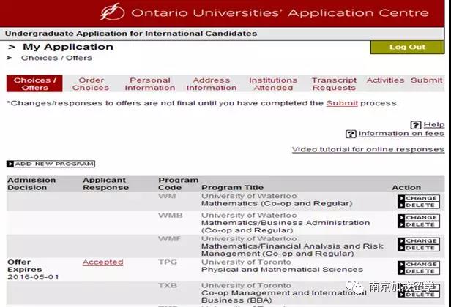The height and width of the screenshot is (307, 451).
Task: Click the Program Title column header
Action: tap(232, 188)
